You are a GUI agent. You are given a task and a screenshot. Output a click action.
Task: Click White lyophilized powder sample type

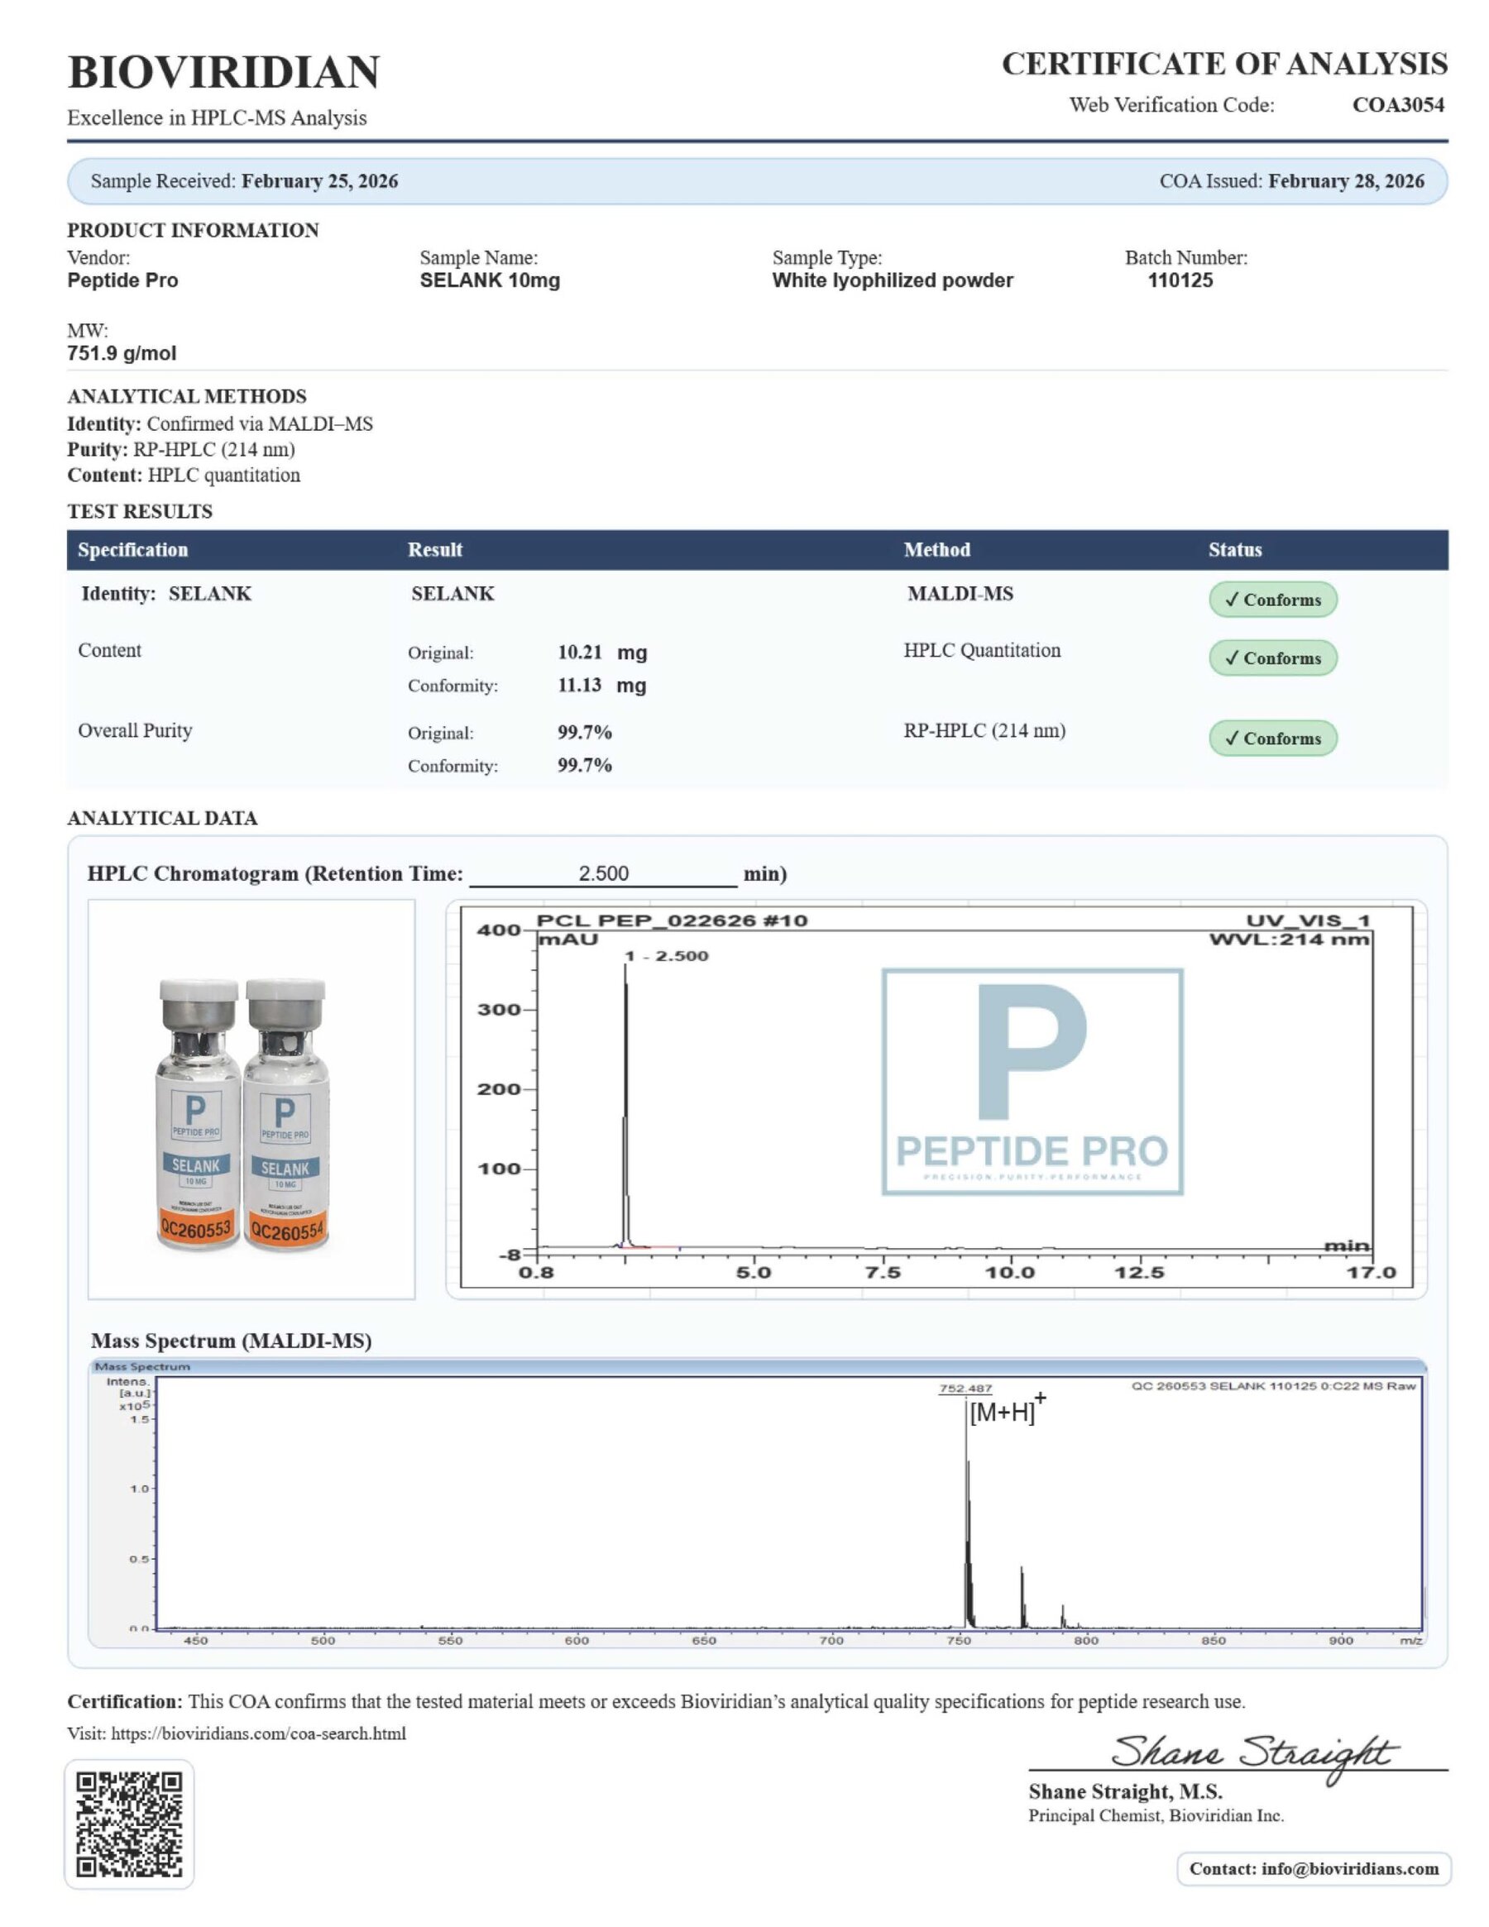pyautogui.click(x=893, y=280)
